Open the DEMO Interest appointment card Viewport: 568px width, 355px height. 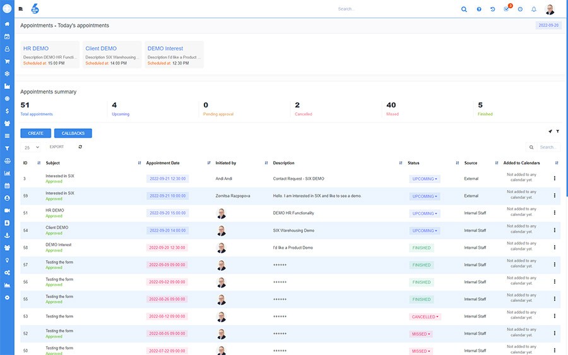174,55
